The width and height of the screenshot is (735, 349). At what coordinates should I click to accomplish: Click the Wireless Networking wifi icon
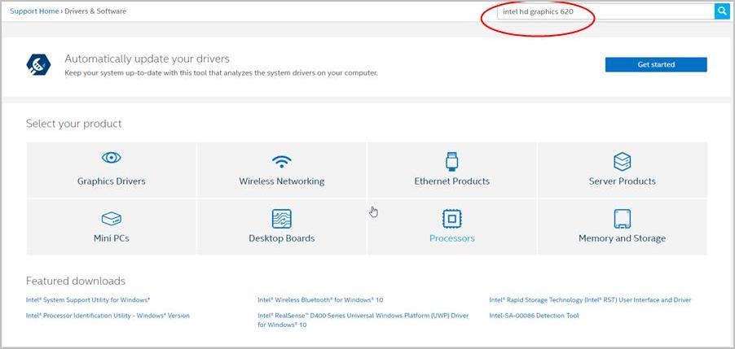point(281,161)
